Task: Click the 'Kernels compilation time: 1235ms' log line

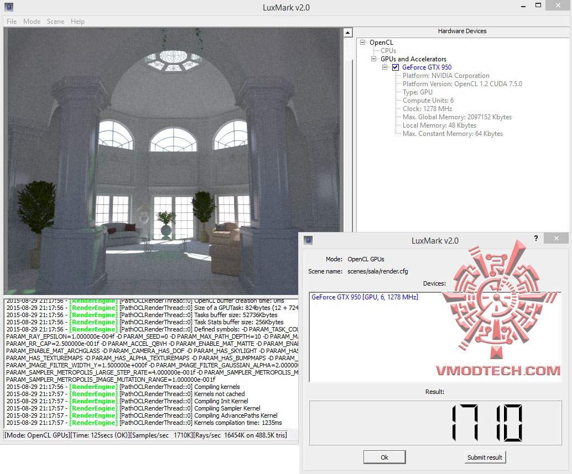Action: (x=144, y=423)
